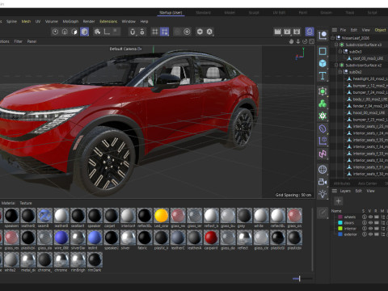Add a new layer with plus button
Screen dimensions: 388x291
click(x=339, y=201)
